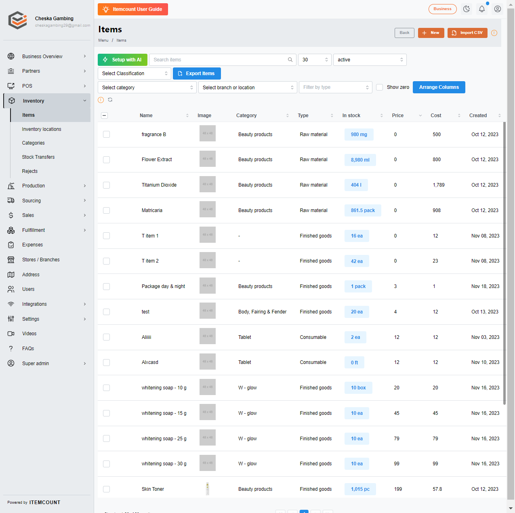Viewport: 515px width, 513px height.
Task: Enable the Show zero checkbox
Action: click(379, 87)
